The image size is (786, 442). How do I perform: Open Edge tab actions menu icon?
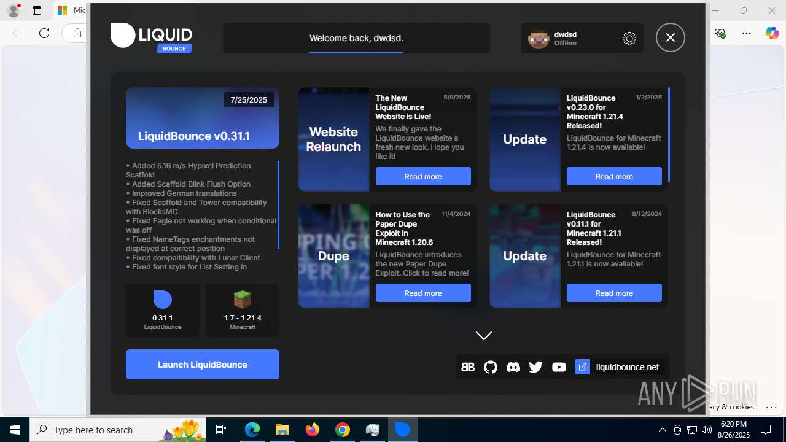coord(37,10)
